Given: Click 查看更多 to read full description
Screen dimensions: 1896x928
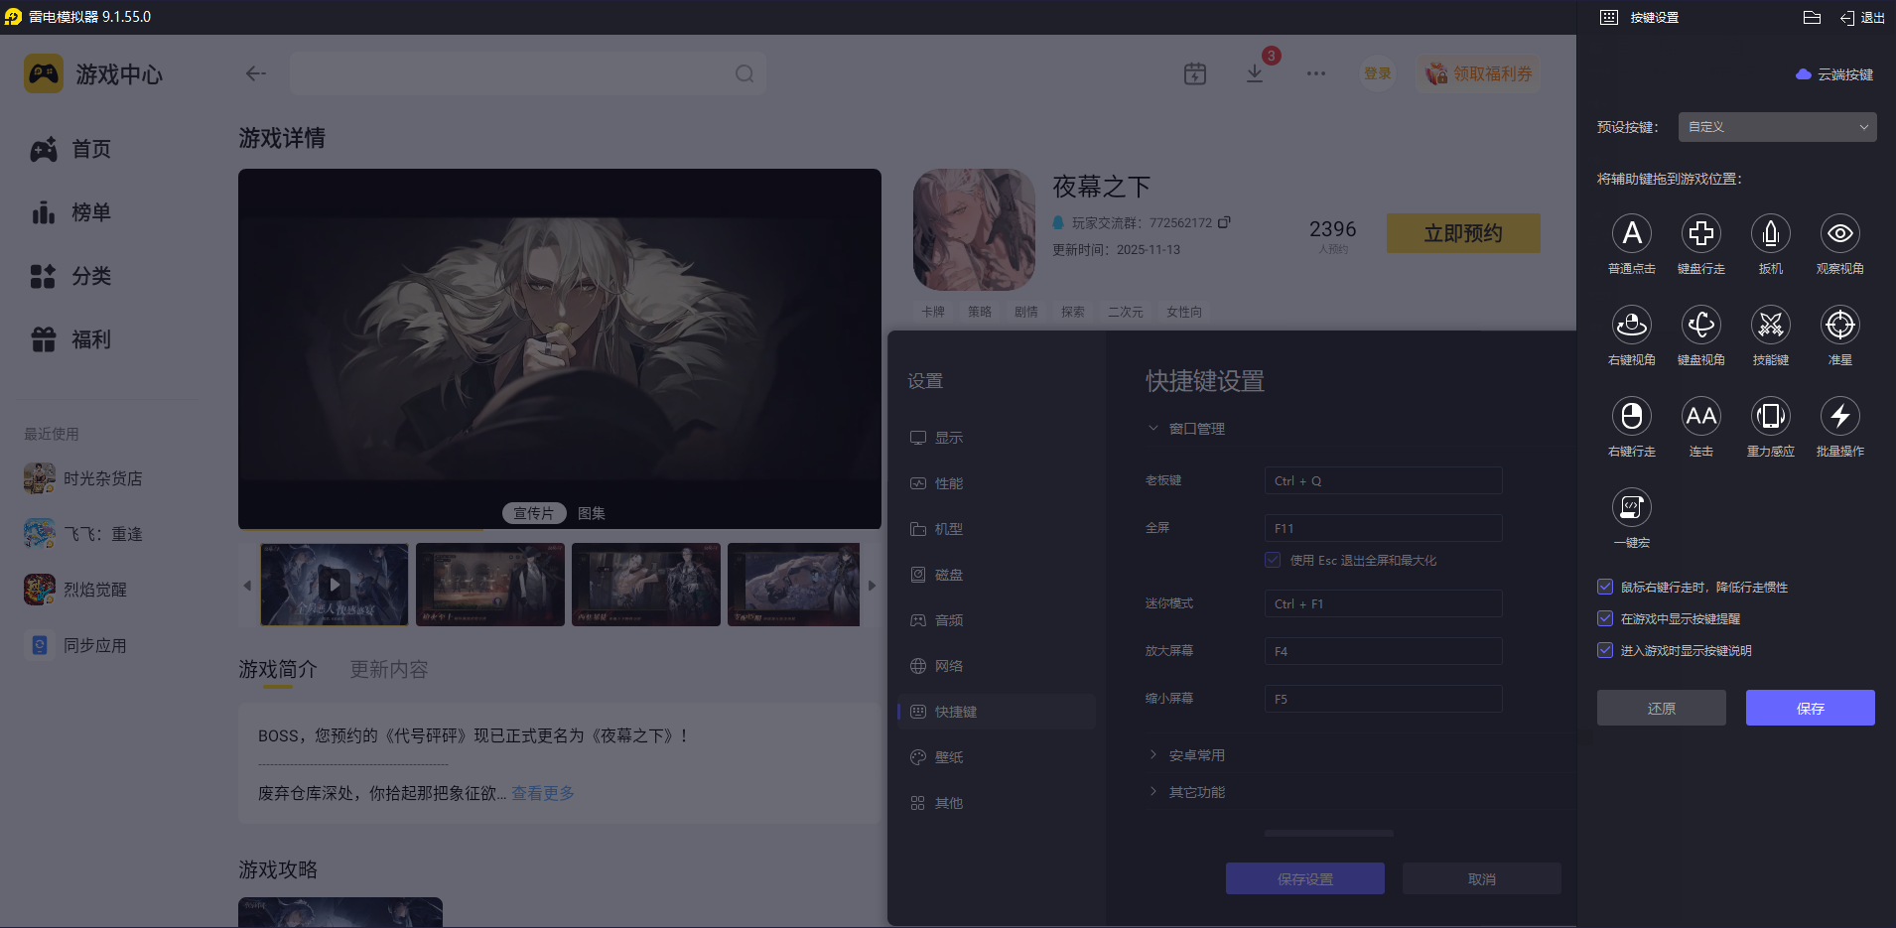Looking at the screenshot, I should coord(542,793).
